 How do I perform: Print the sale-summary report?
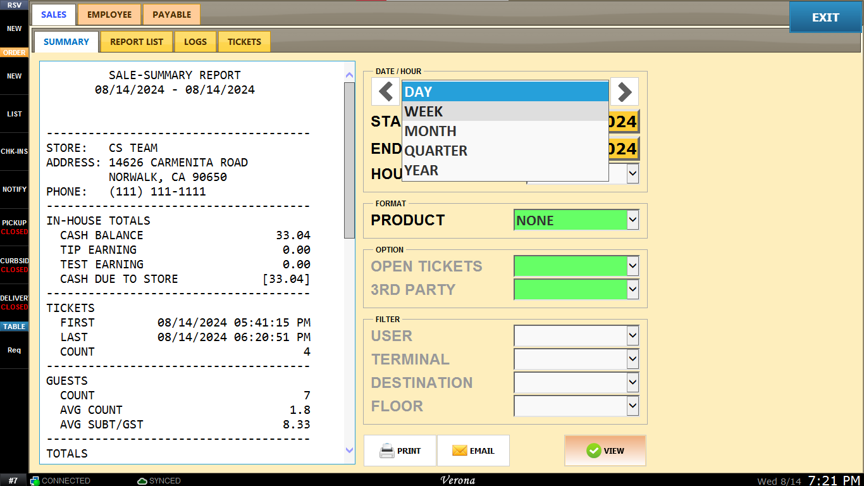(x=400, y=451)
